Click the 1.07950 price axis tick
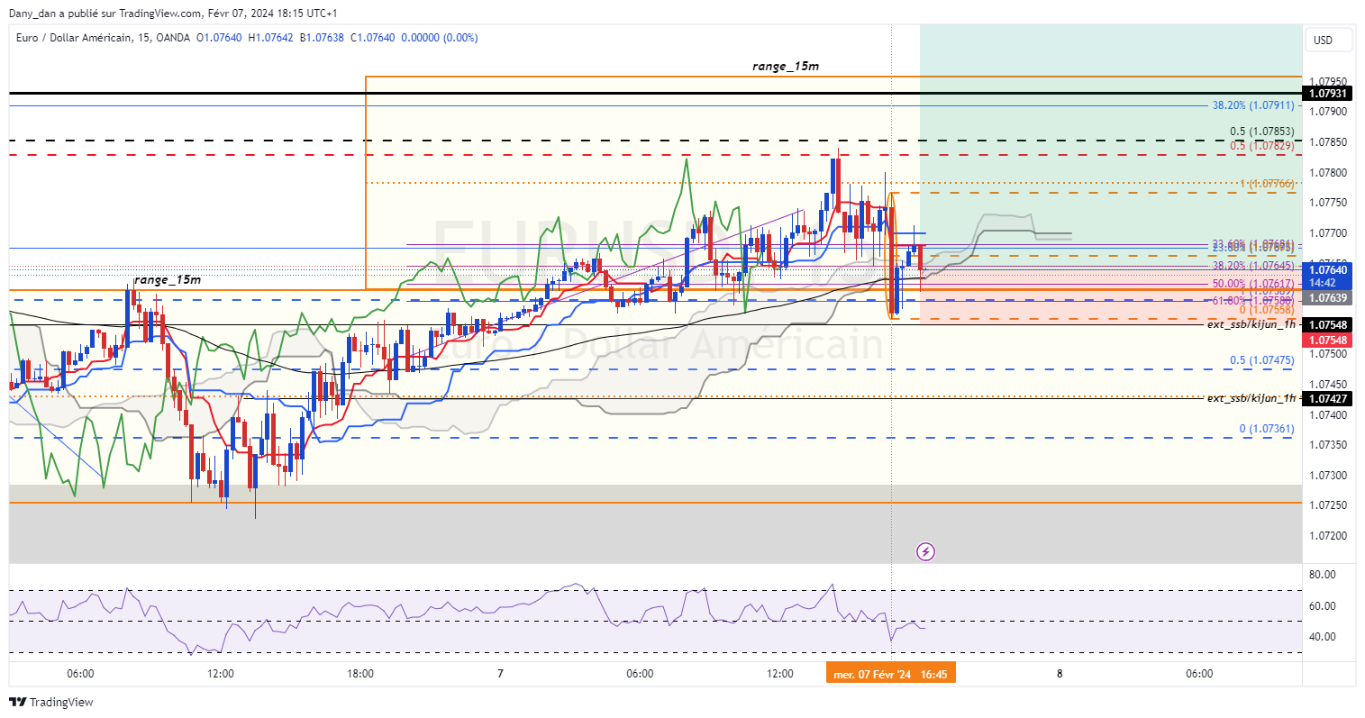The image size is (1365, 718). click(1328, 81)
